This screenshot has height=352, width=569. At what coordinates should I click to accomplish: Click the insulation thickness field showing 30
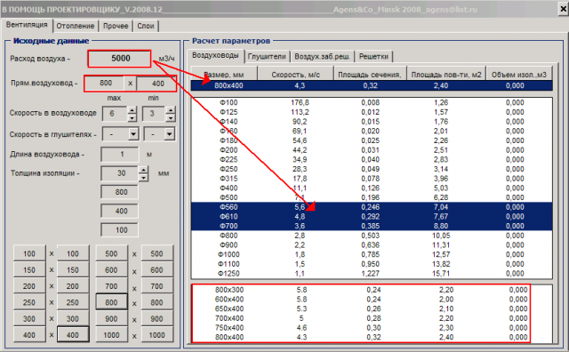[119, 173]
